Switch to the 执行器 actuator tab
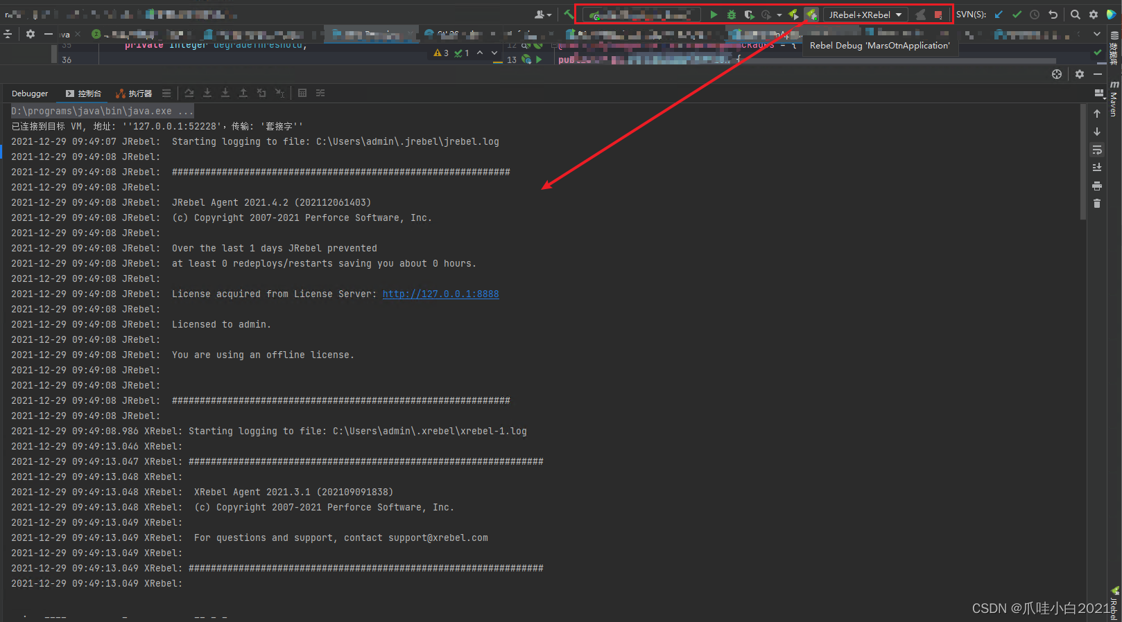 134,94
